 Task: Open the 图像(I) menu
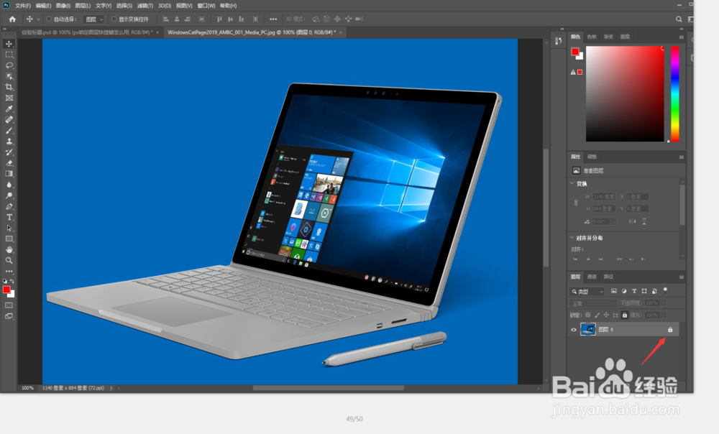pos(63,6)
